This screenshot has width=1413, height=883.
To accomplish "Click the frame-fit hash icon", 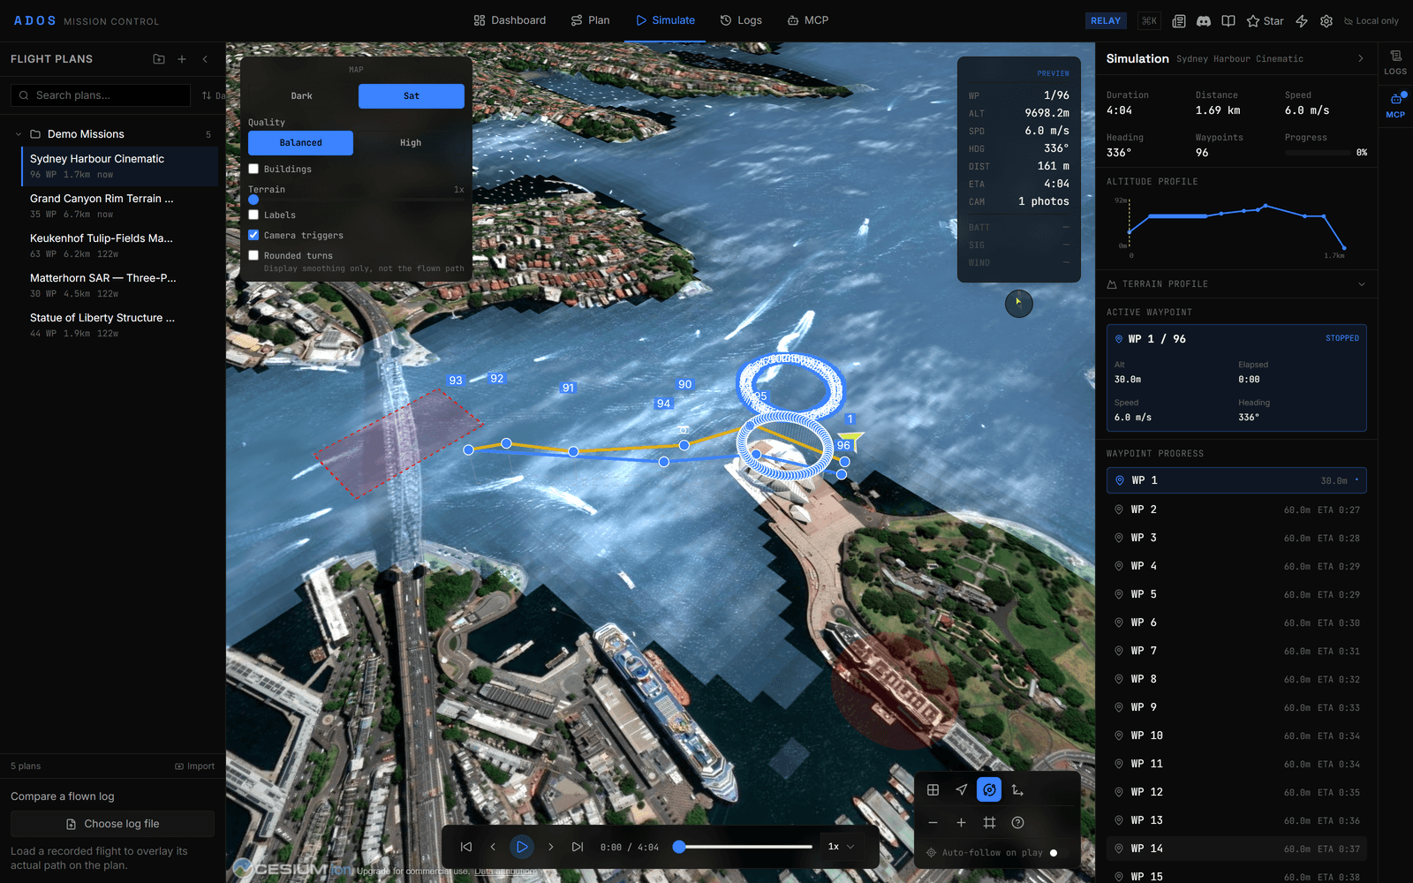I will pyautogui.click(x=989, y=823).
